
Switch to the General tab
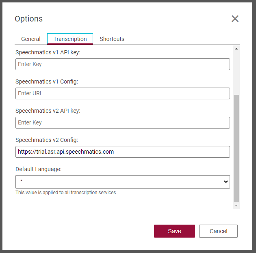(31, 39)
